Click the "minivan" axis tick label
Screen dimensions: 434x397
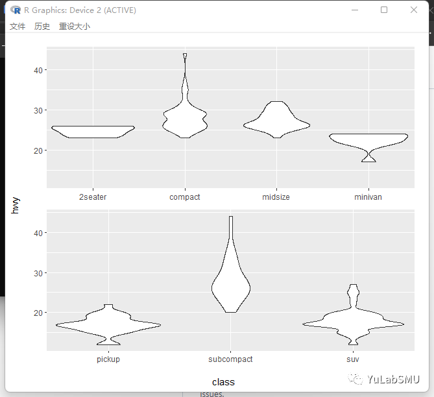(x=368, y=197)
